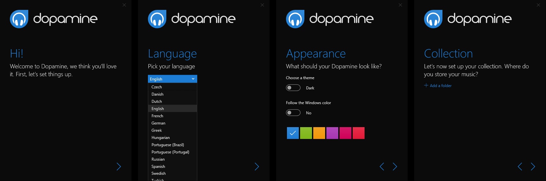Screen dimensions: 546x181
Task: Pick the red color swatch
Action: coord(359,133)
